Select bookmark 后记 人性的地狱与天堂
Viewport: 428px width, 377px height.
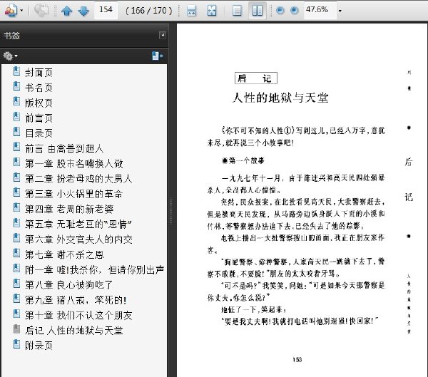tap(73, 331)
